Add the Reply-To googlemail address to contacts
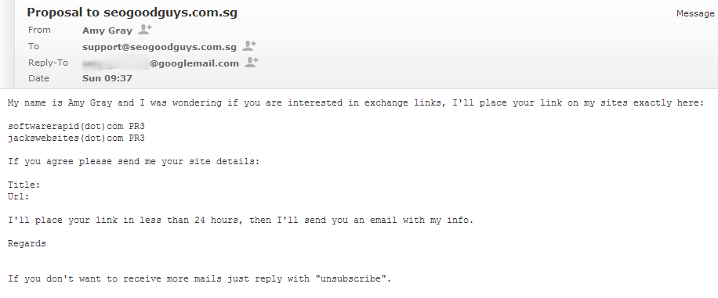 252,62
